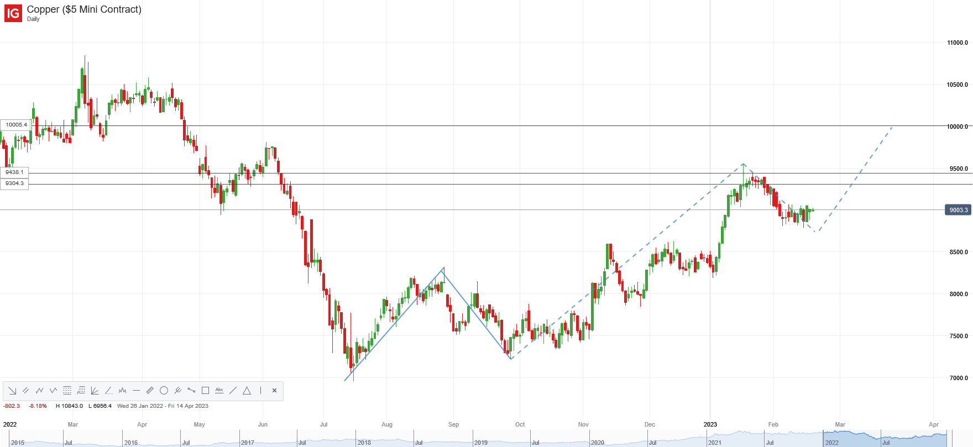The image size is (973, 447).
Task: Select the two-point segment tool
Action: point(192,391)
